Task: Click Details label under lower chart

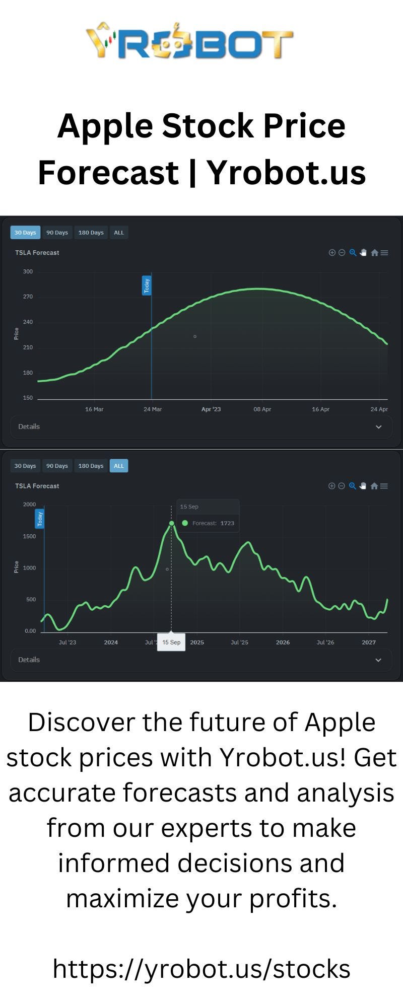Action: point(29,660)
